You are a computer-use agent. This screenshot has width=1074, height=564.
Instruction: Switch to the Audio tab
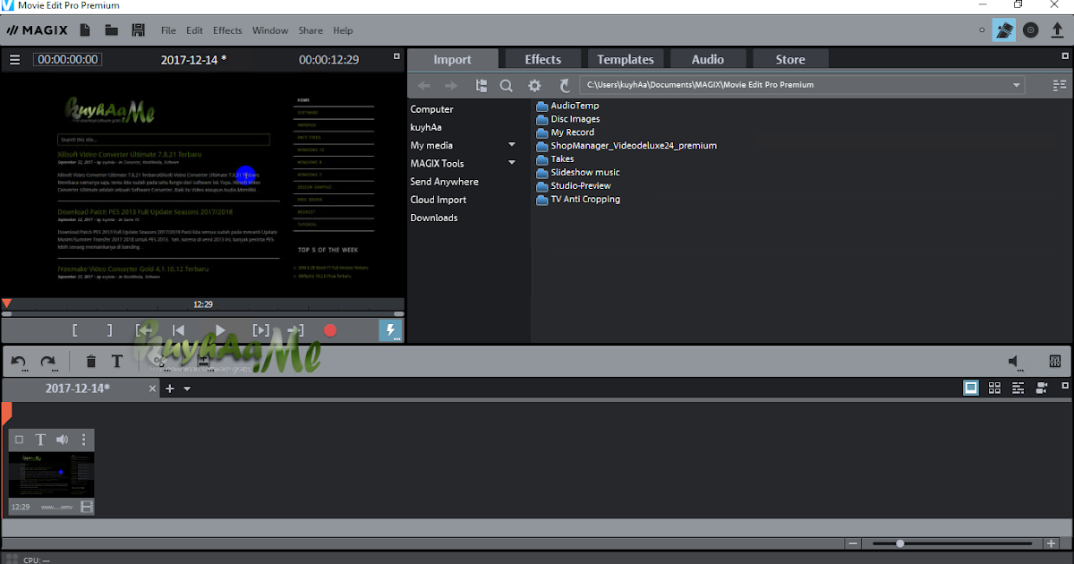[708, 59]
